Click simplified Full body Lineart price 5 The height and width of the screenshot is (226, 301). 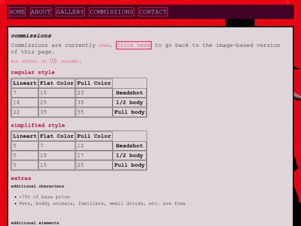(25, 165)
